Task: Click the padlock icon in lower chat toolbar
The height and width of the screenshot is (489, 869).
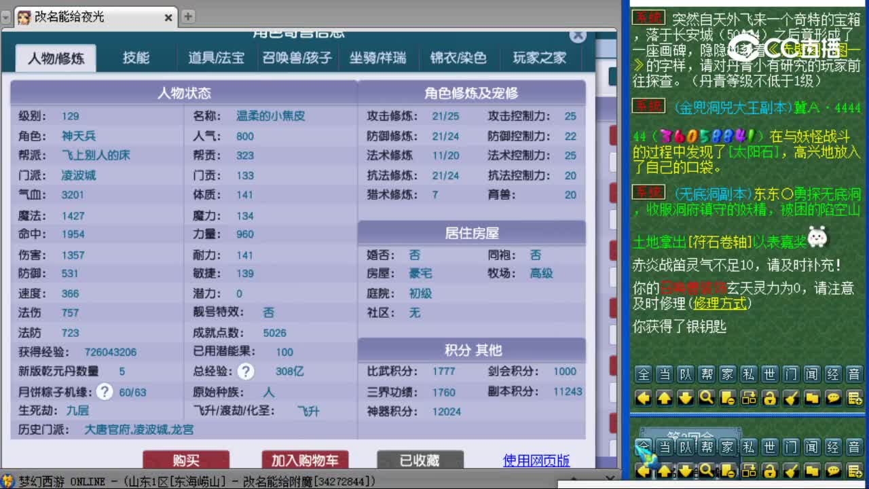Action: [770, 470]
